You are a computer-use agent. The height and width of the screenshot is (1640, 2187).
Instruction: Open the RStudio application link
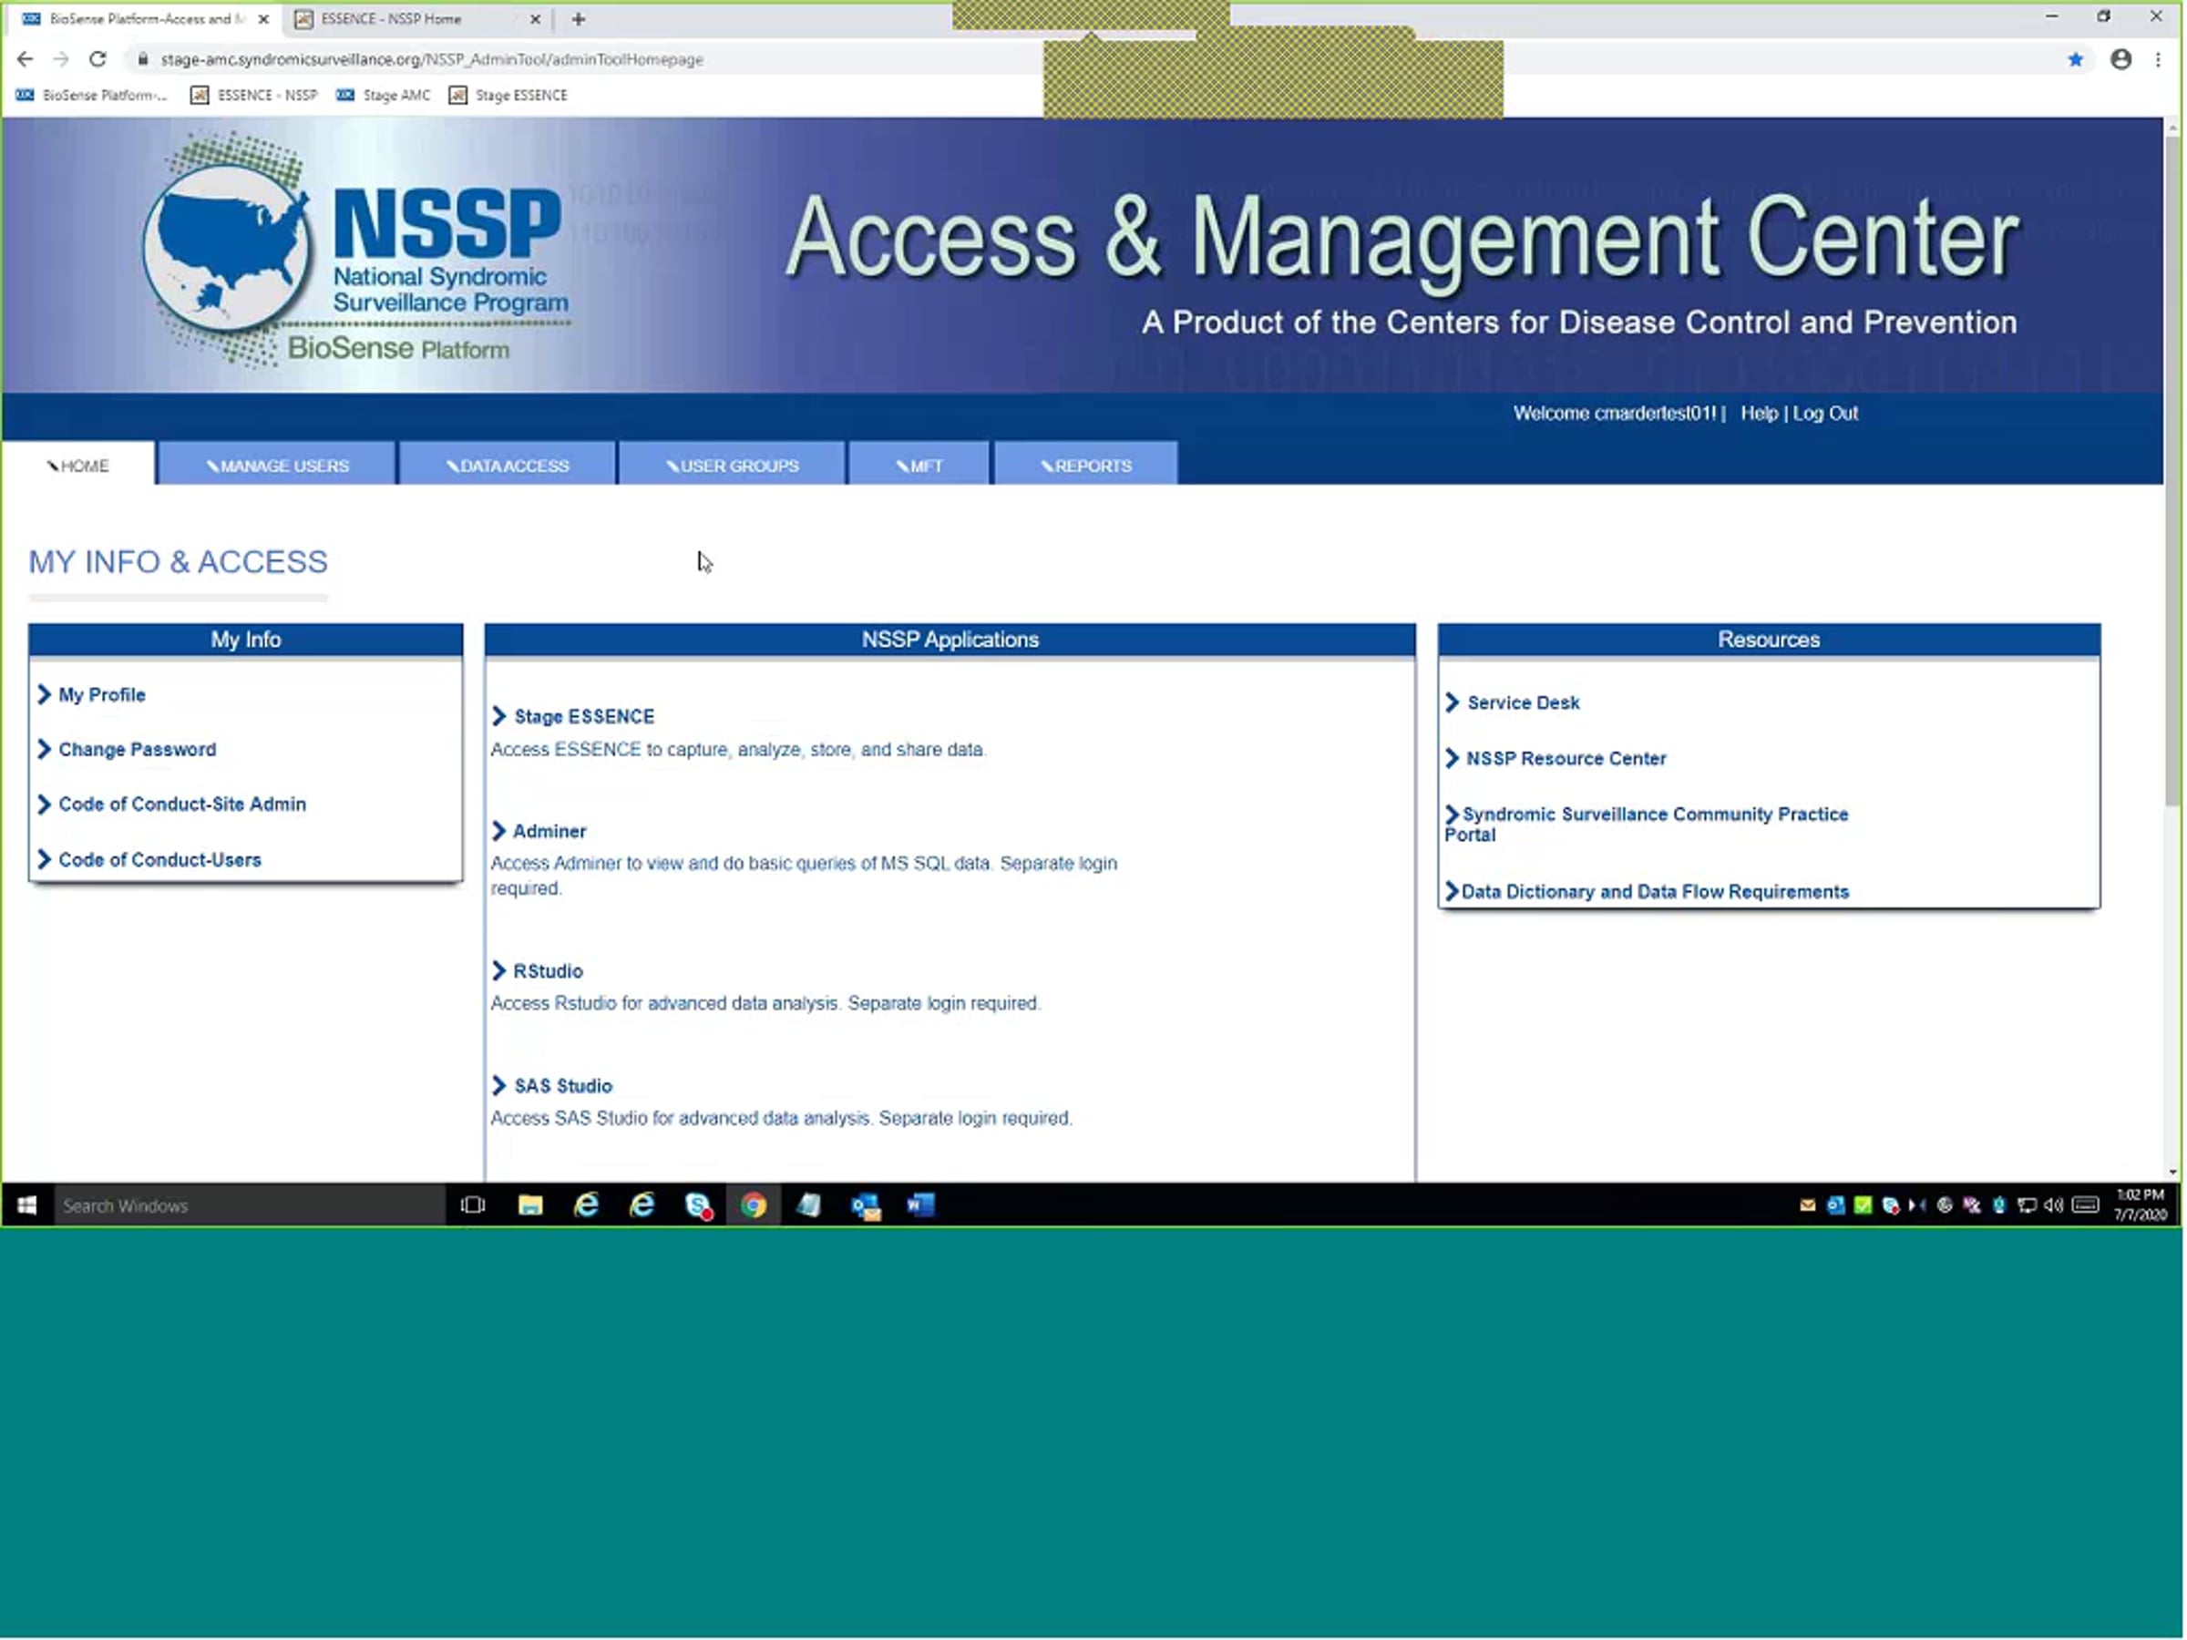(548, 970)
